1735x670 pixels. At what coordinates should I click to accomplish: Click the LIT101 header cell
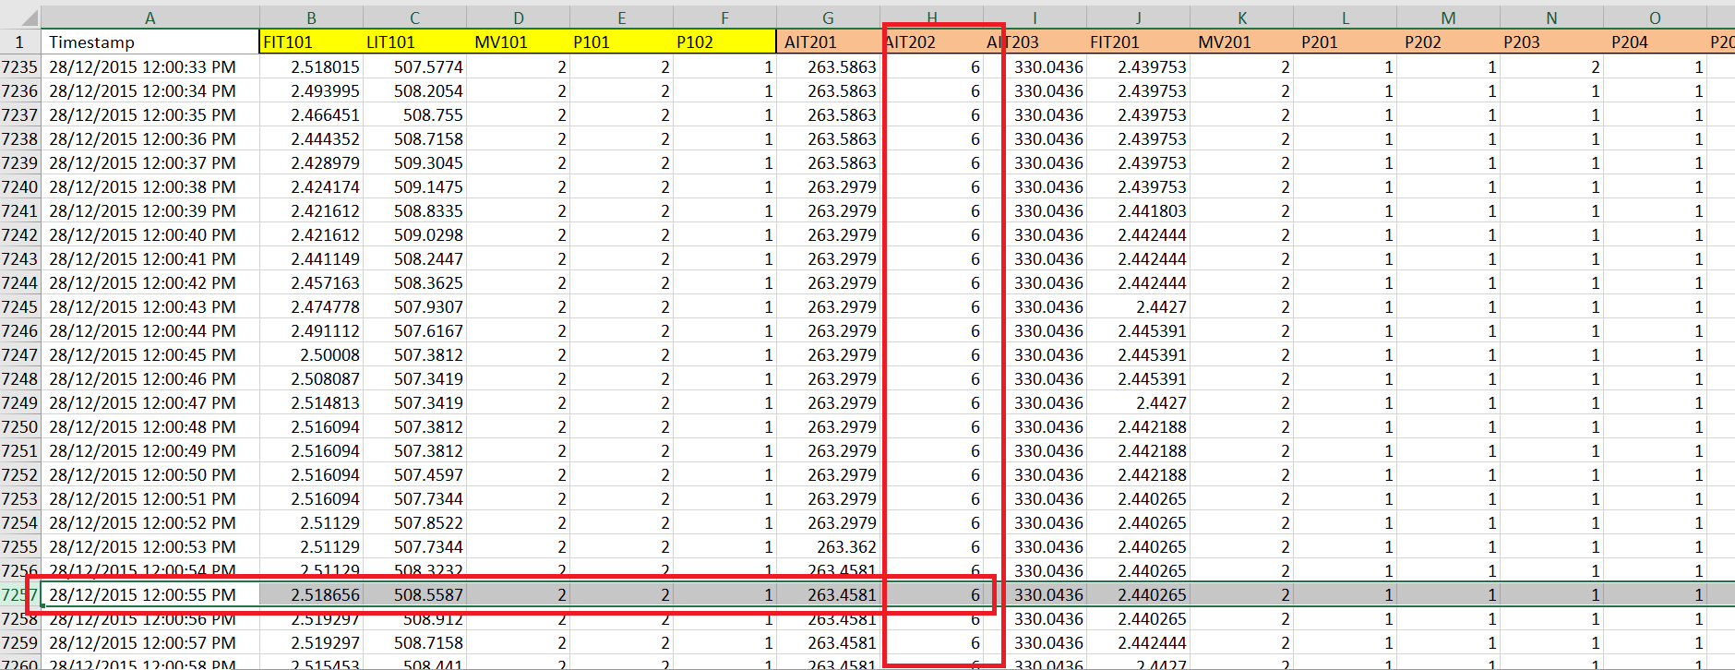[x=414, y=42]
